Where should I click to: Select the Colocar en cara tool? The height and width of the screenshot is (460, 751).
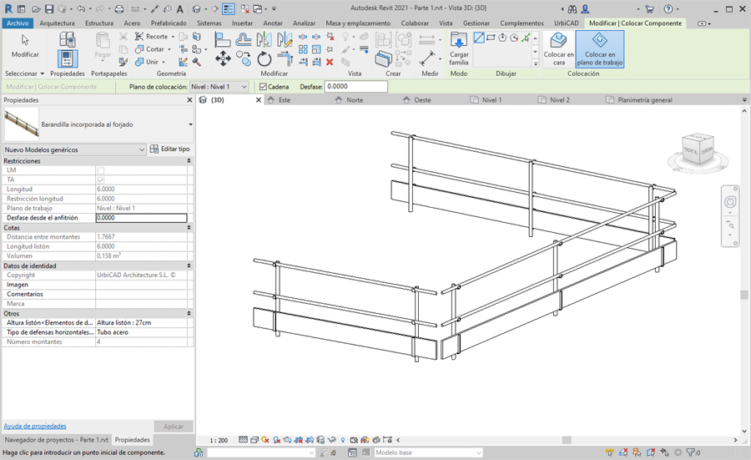point(558,48)
